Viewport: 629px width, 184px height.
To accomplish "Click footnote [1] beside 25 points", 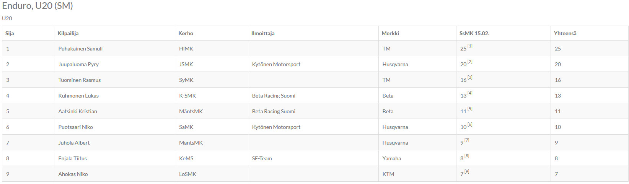I will (470, 46).
